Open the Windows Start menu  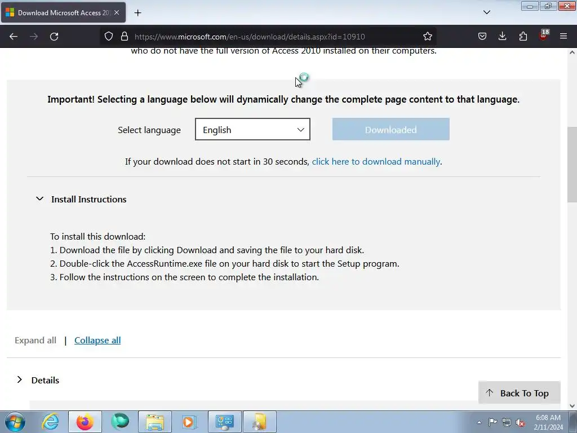pos(15,422)
